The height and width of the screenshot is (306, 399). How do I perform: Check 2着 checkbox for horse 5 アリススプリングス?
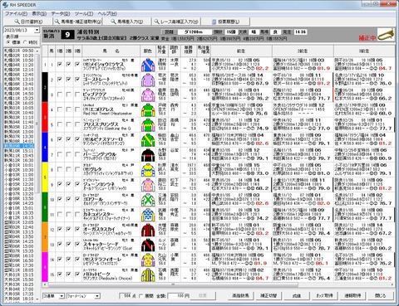click(68, 124)
